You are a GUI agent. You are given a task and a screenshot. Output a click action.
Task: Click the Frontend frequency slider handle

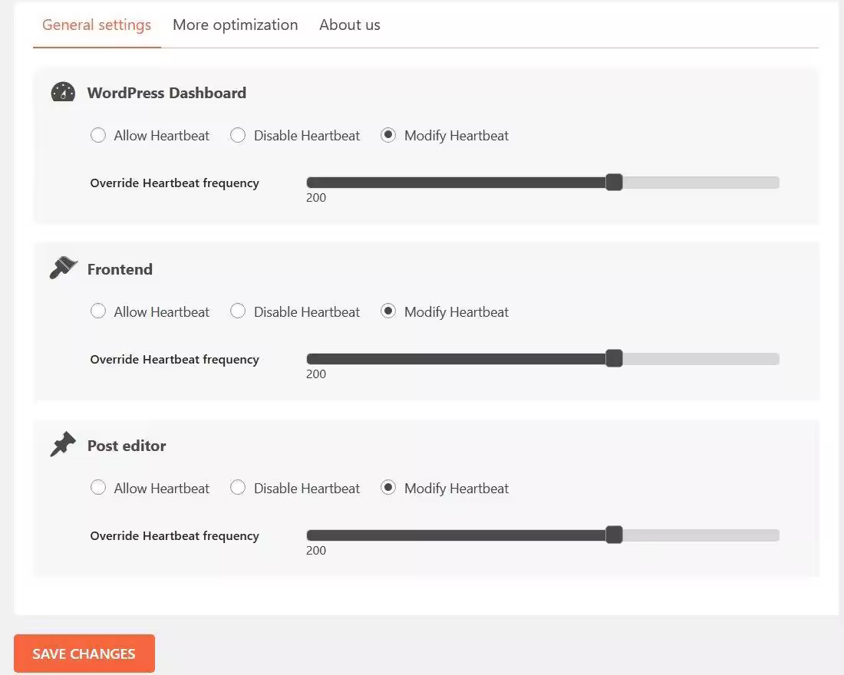point(614,358)
